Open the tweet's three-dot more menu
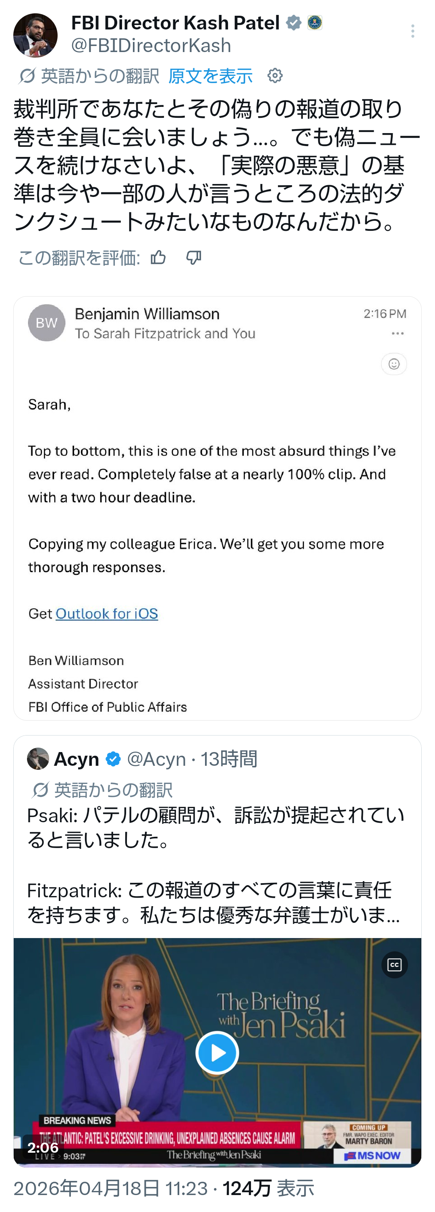 pos(412,31)
